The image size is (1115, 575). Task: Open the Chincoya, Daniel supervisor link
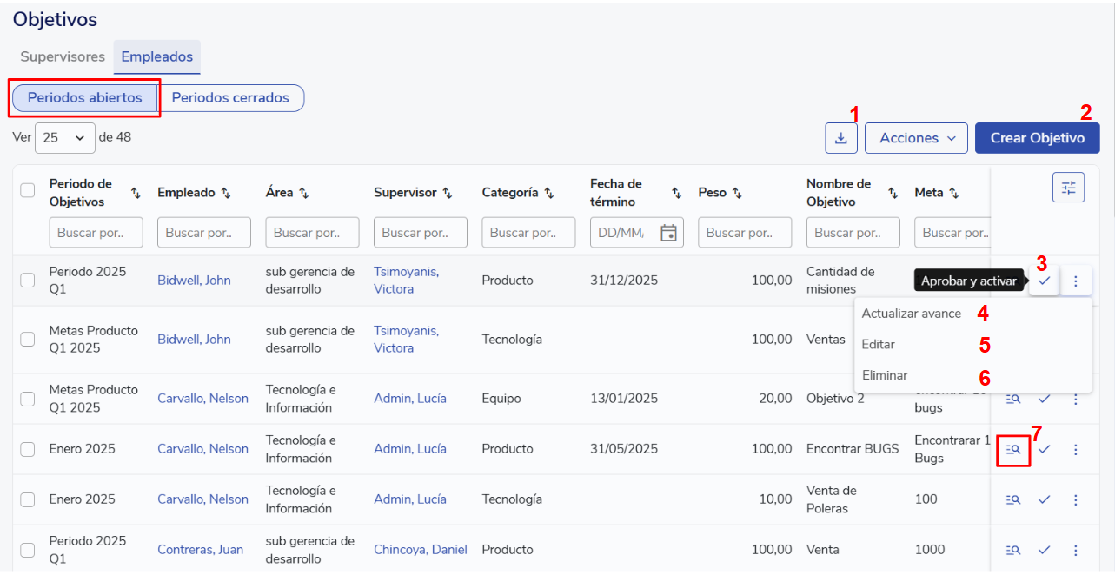[x=421, y=550]
